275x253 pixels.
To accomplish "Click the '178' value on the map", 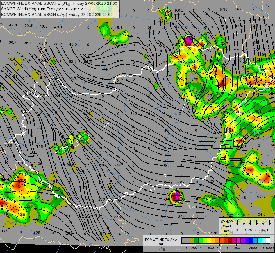I will (x=214, y=233).
